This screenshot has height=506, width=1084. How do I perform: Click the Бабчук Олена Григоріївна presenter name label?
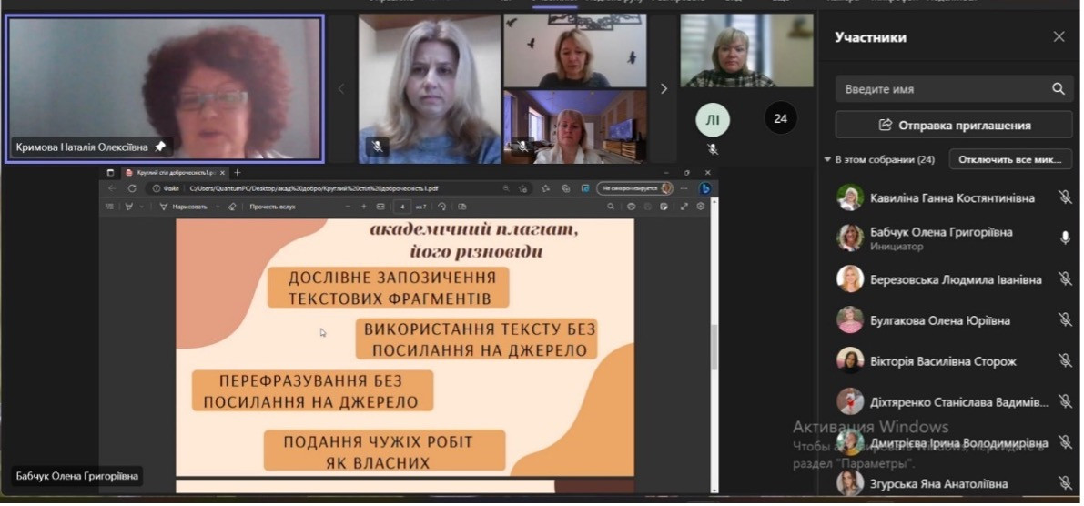tap(76, 476)
